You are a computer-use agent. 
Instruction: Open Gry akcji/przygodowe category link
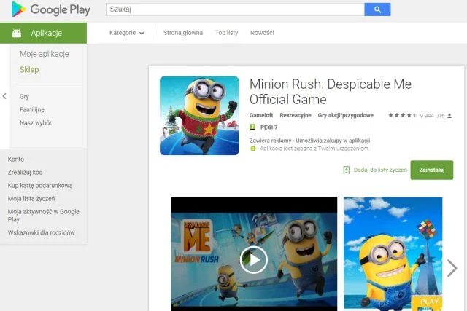coord(345,115)
